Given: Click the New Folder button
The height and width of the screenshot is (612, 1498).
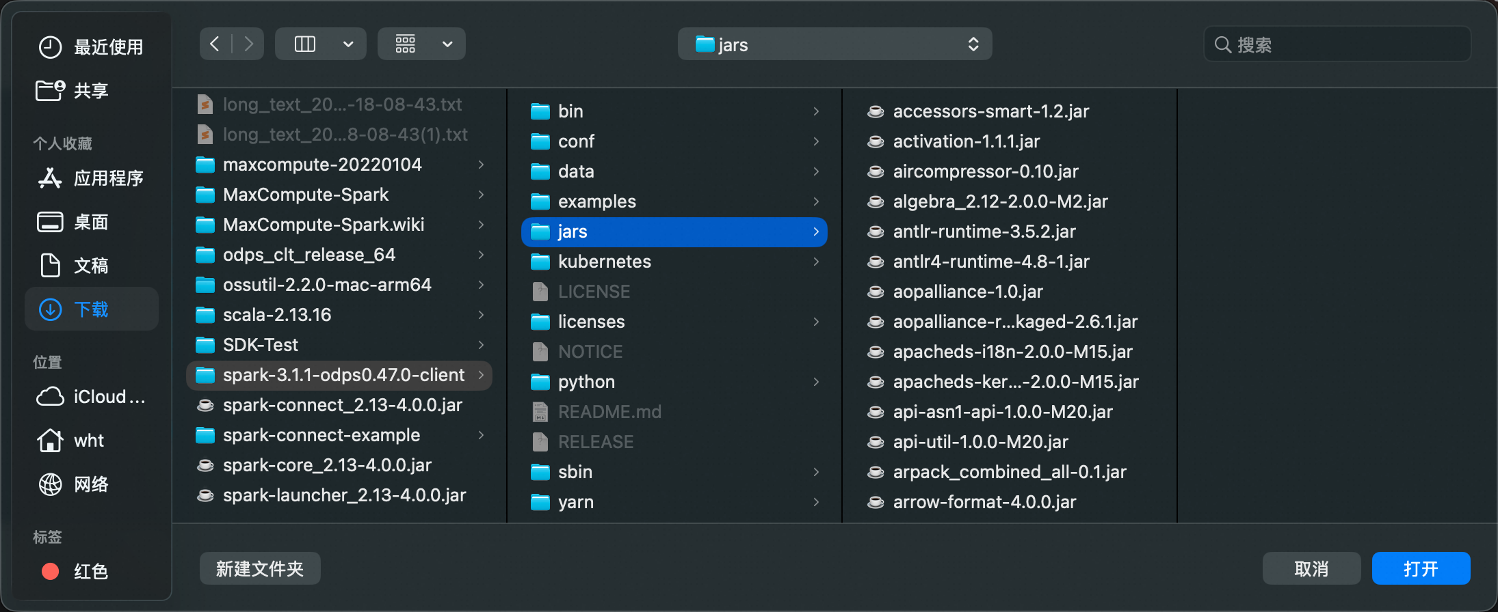Looking at the screenshot, I should click(x=260, y=568).
